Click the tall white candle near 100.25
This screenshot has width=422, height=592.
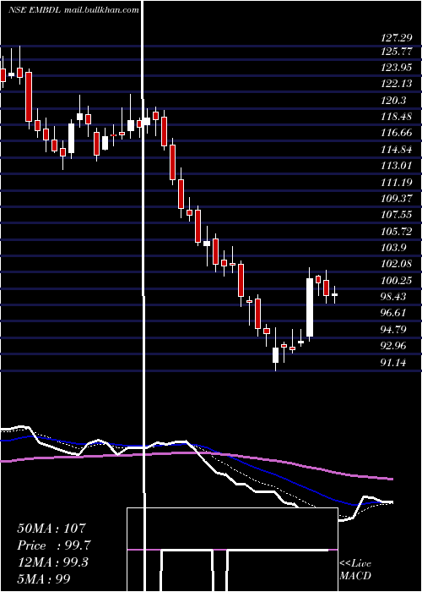[x=310, y=306]
